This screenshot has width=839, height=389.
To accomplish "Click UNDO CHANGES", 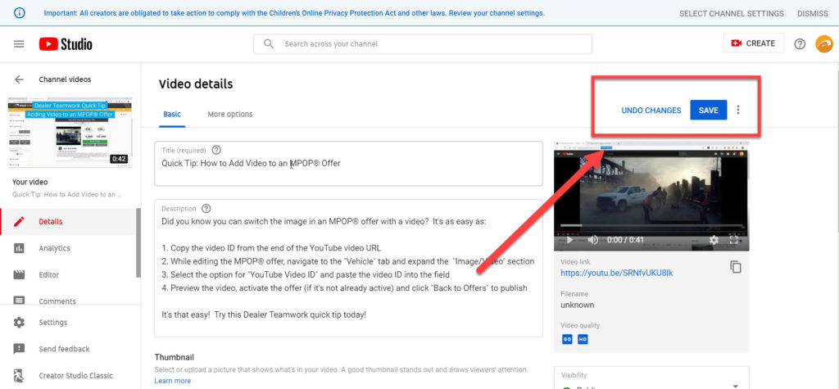I will 651,110.
